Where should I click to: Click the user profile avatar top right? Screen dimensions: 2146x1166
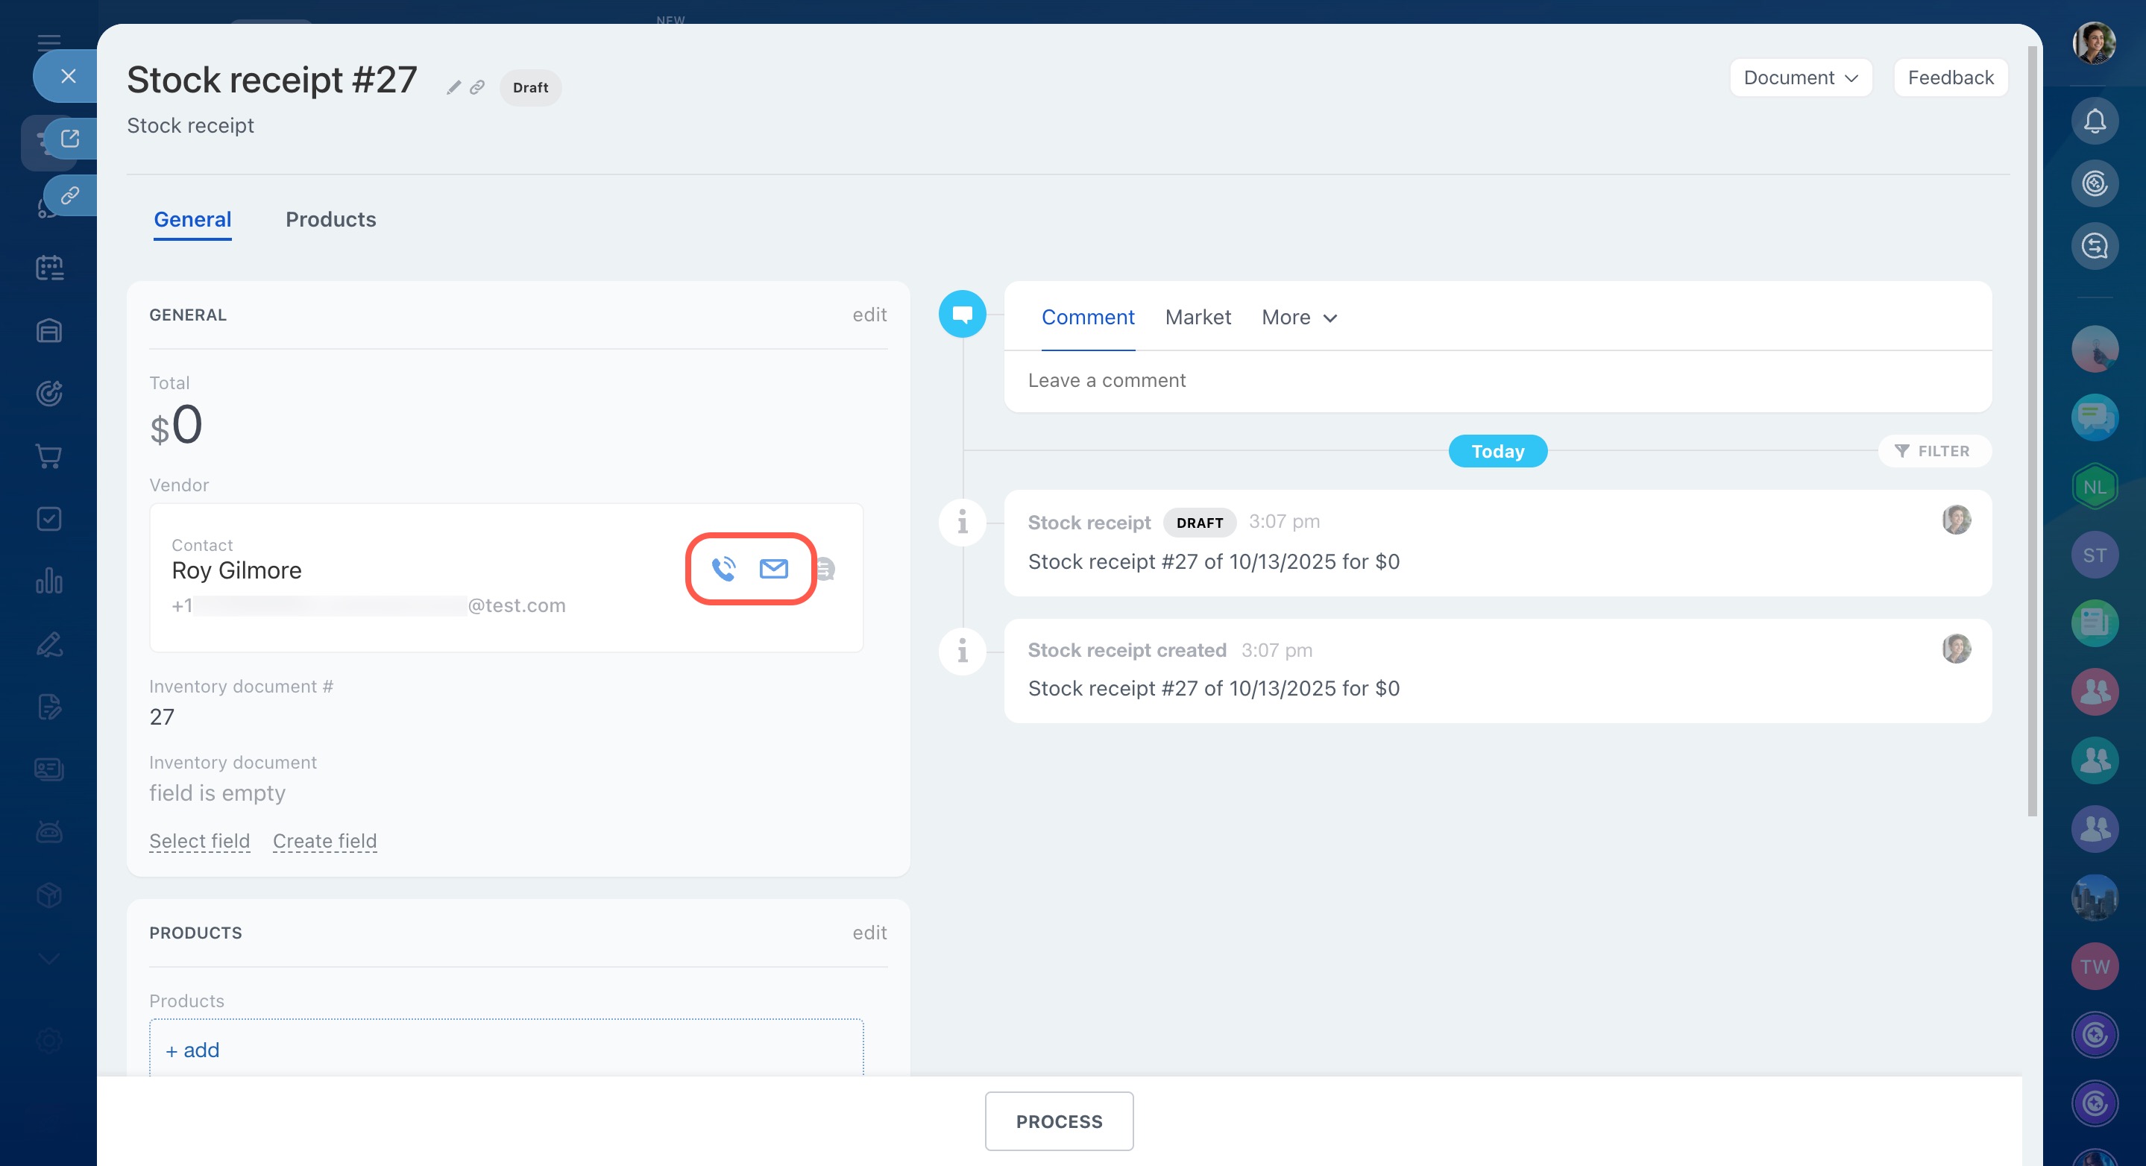coord(2094,43)
